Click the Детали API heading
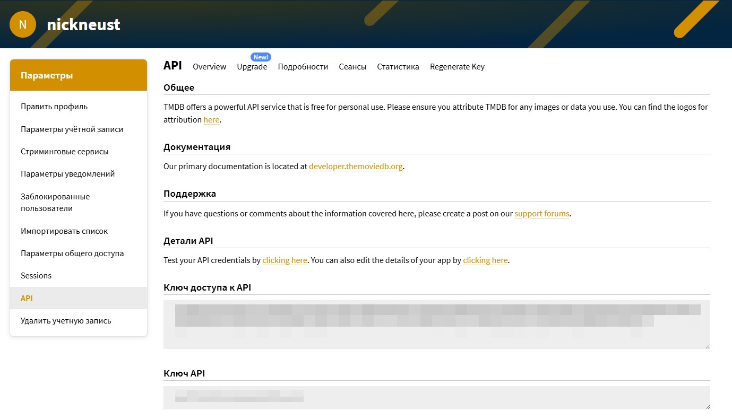This screenshot has height=420, width=732. [x=188, y=241]
